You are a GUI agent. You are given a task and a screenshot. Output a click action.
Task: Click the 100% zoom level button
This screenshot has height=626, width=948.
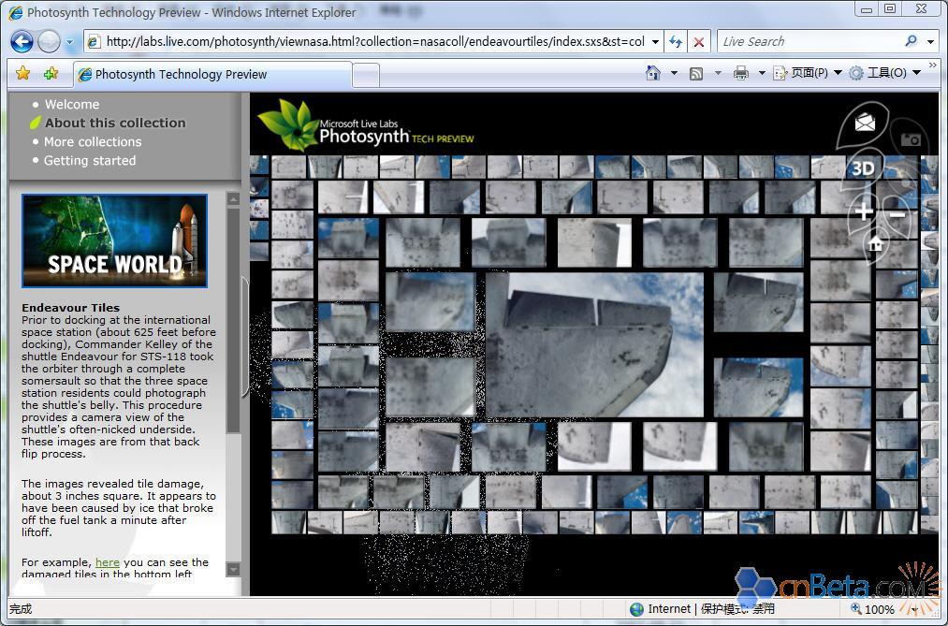[872, 609]
